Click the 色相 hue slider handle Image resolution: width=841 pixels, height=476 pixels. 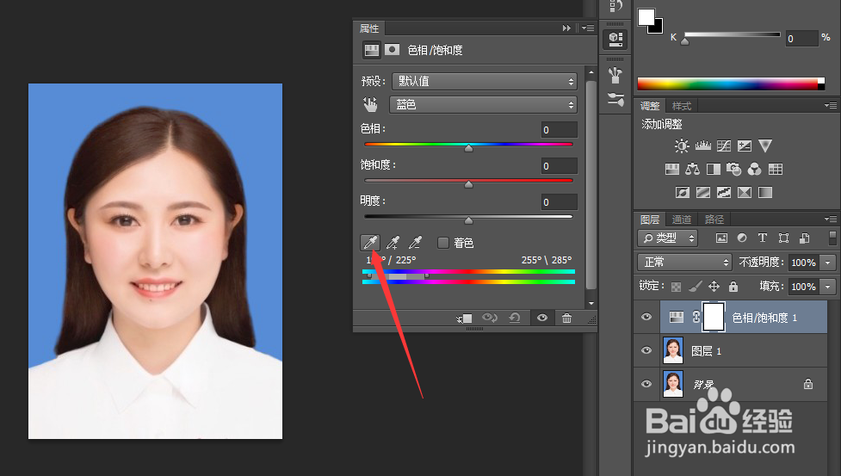469,147
